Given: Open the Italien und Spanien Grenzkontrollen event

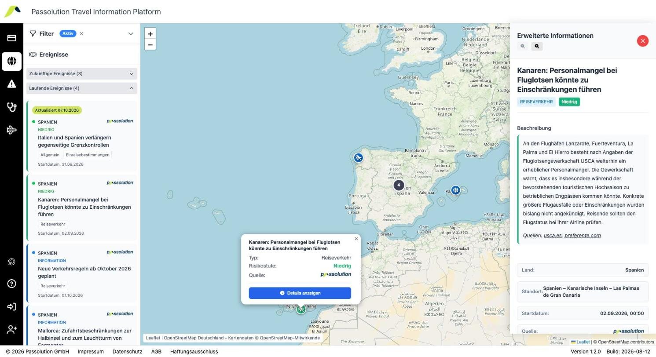Looking at the screenshot, I should 82,136.
